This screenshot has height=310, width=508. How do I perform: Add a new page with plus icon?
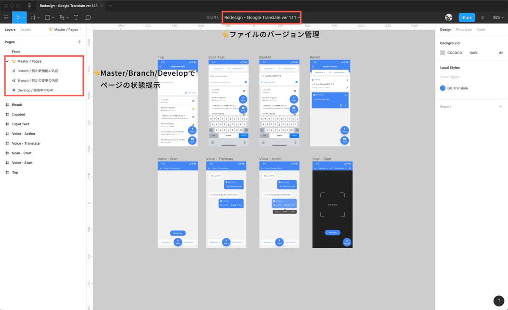pos(79,42)
